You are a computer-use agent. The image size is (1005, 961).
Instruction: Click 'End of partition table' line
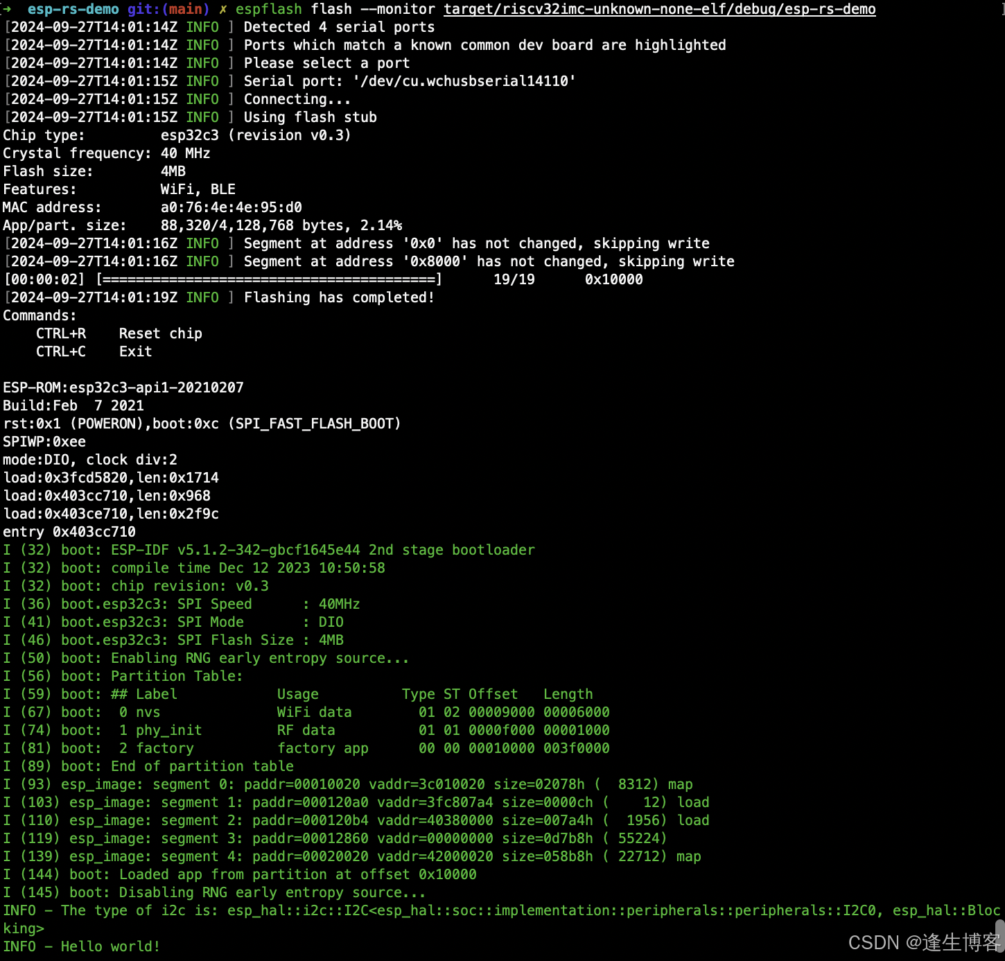(148, 766)
